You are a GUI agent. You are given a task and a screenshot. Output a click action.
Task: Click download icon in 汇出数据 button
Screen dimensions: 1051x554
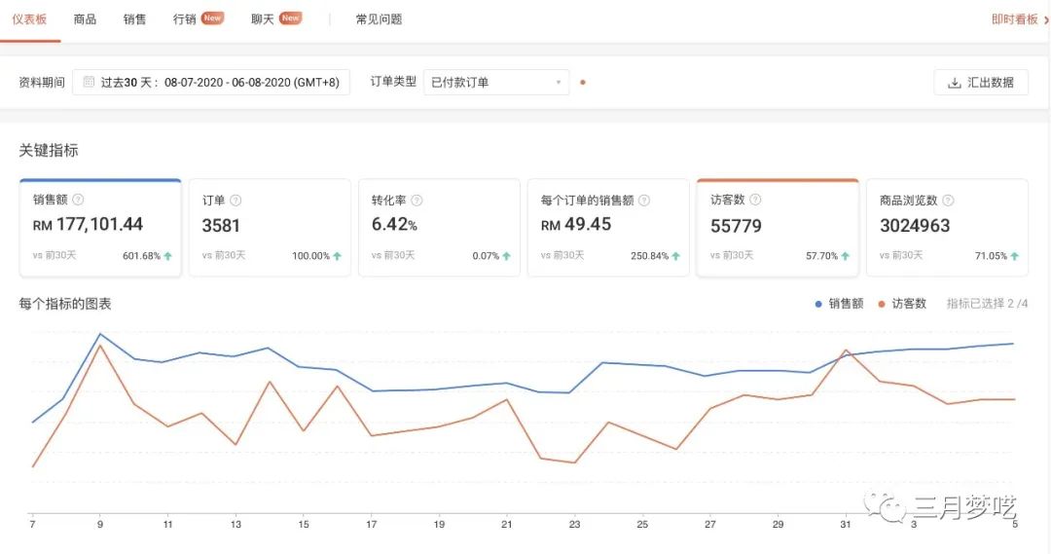coord(954,83)
